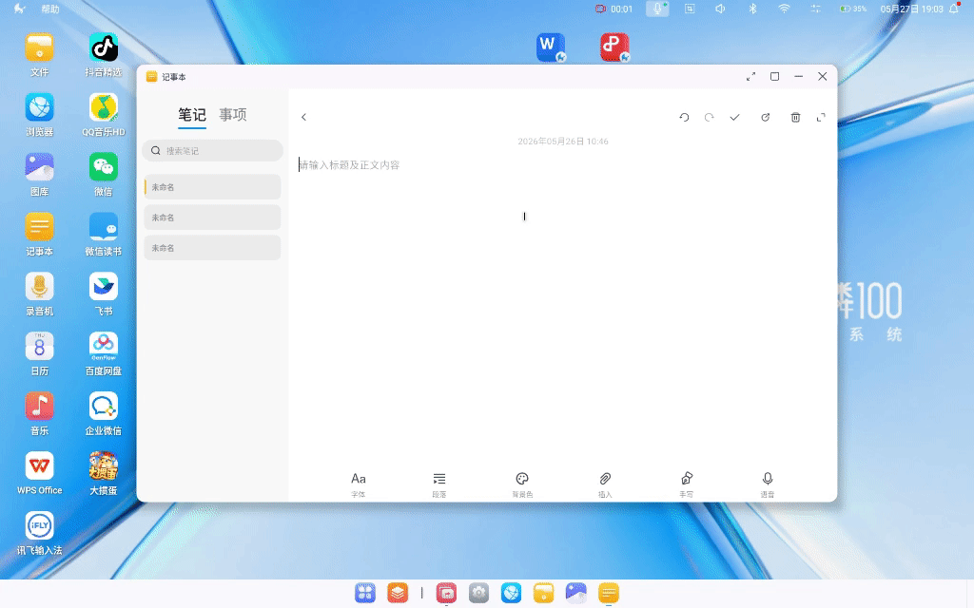The image size is (974, 608).
Task: Expand the note editor to full view
Action: (821, 117)
